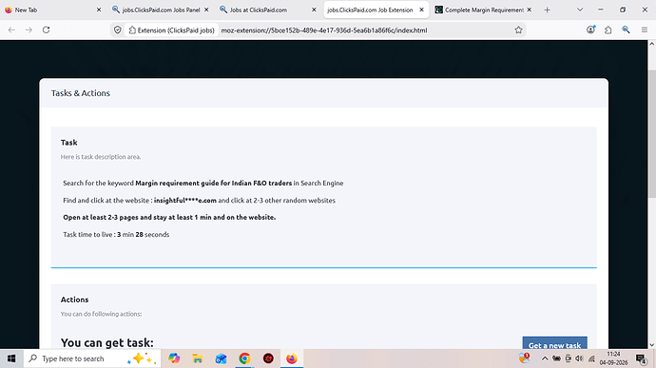The image size is (656, 368).
Task: Open ClicksPaid magnifier extension icon
Action: click(626, 29)
